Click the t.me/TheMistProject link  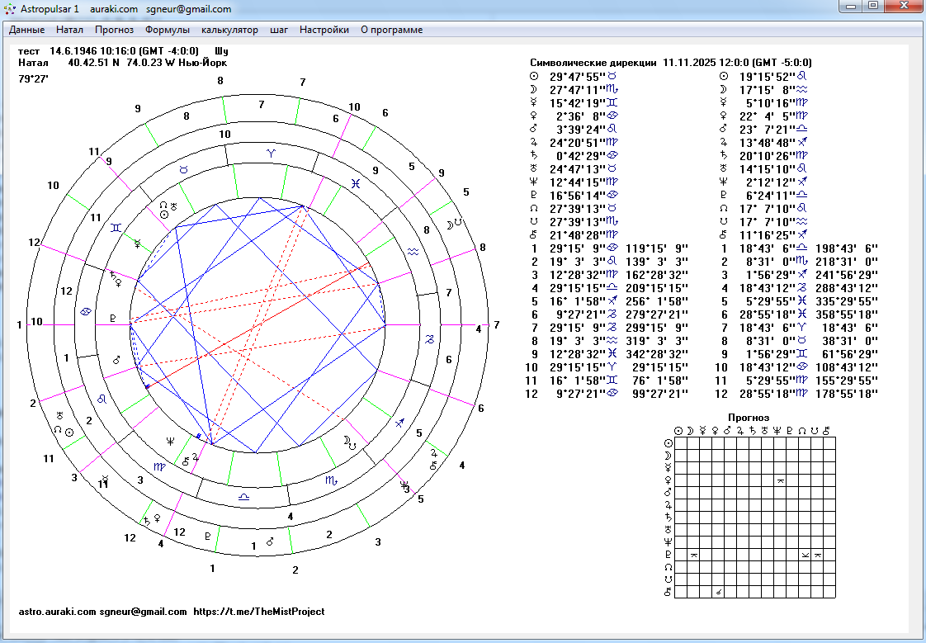tap(258, 612)
